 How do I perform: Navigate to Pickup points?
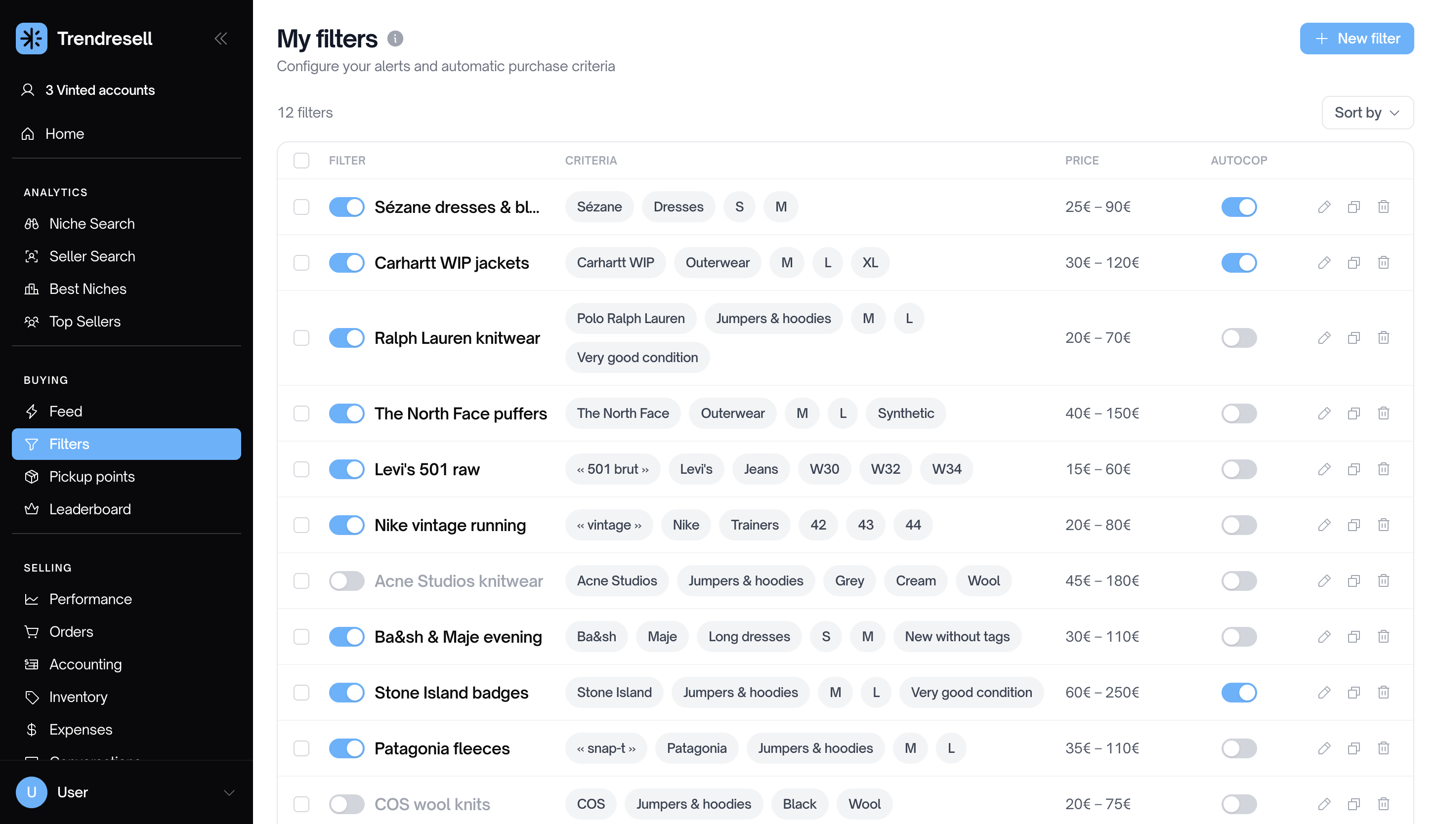pos(126,477)
